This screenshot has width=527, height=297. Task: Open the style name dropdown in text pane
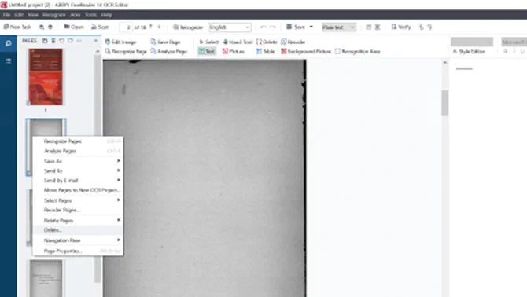click(472, 42)
